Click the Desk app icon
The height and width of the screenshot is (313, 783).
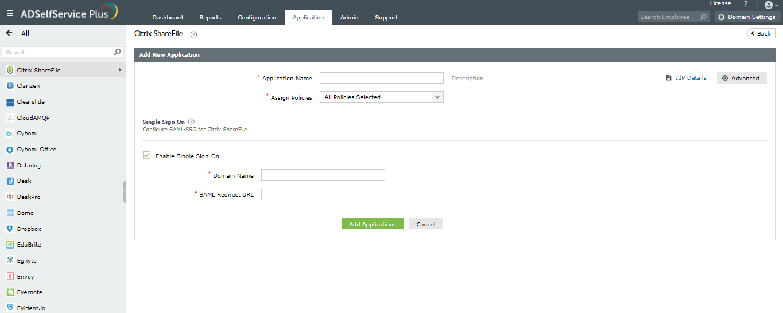click(10, 181)
